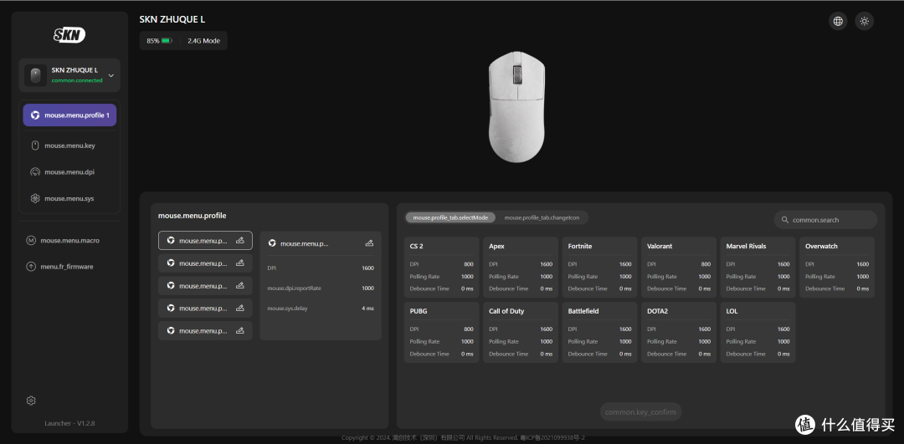Image resolution: width=904 pixels, height=444 pixels.
Task: Click the white mouse image
Action: click(x=516, y=106)
